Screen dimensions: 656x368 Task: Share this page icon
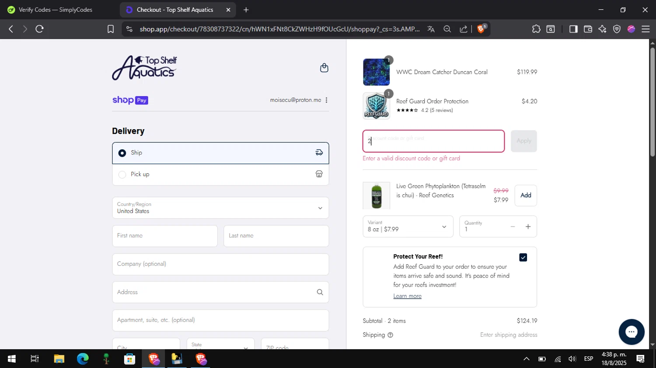(463, 29)
